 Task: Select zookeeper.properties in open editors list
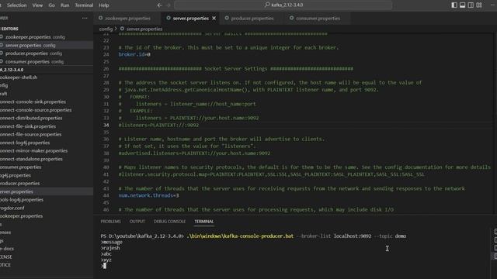point(47,37)
